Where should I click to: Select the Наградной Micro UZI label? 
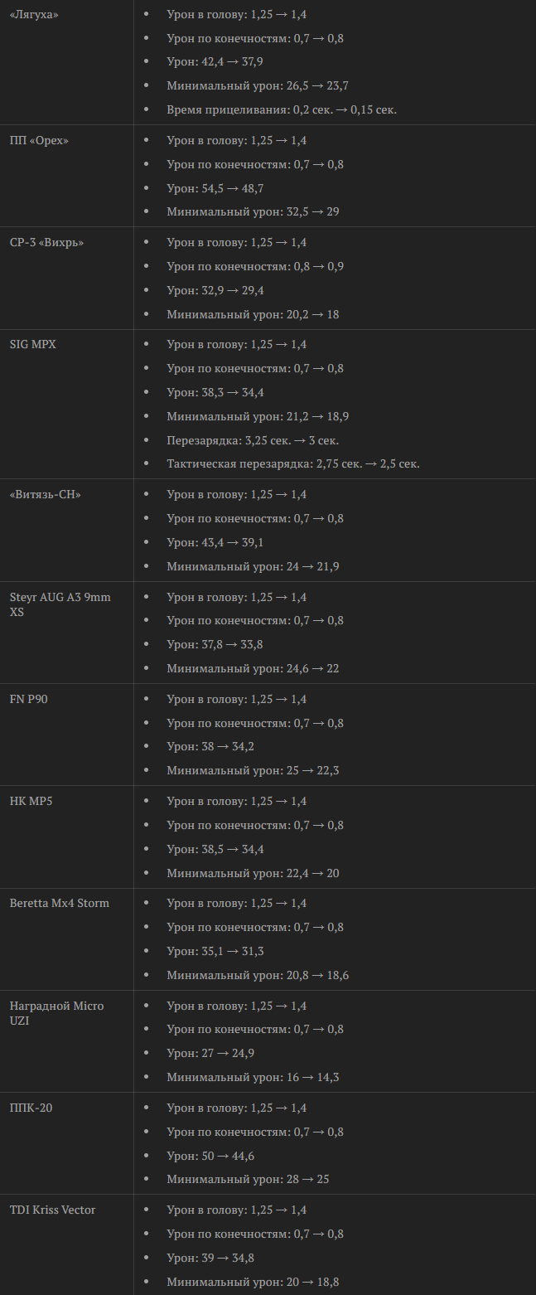(x=57, y=1013)
